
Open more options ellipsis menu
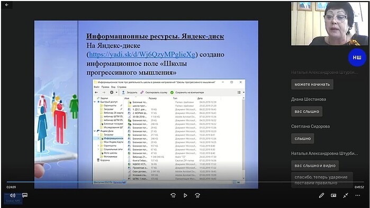[358, 195]
